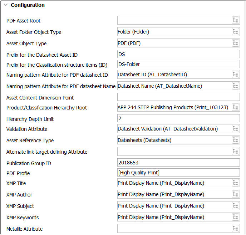
Task: Click the Prefix for Datasheet Asset ID field
Action: [x=178, y=54]
